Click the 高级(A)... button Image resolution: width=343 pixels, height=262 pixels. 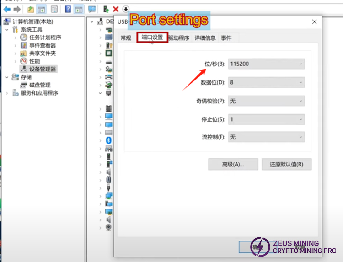click(x=233, y=164)
